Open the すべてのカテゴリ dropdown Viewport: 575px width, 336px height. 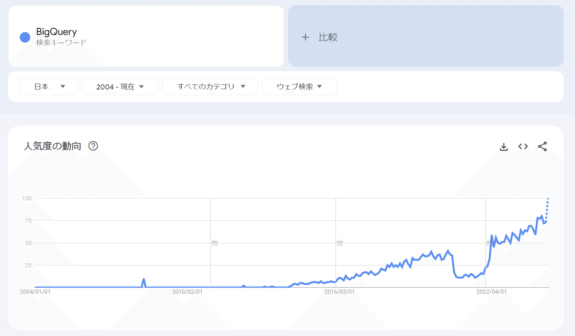tap(210, 87)
